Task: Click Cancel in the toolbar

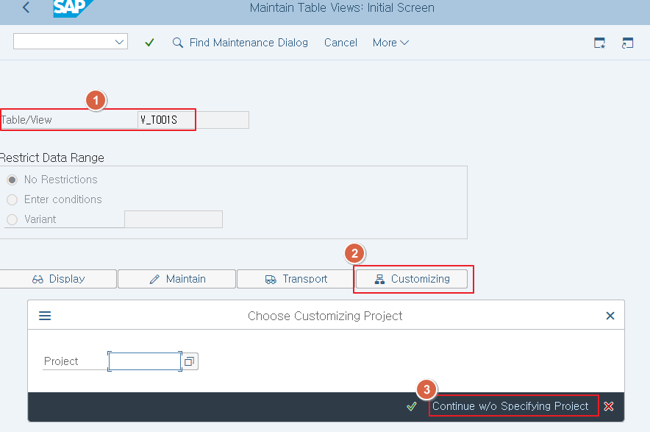Action: click(340, 43)
